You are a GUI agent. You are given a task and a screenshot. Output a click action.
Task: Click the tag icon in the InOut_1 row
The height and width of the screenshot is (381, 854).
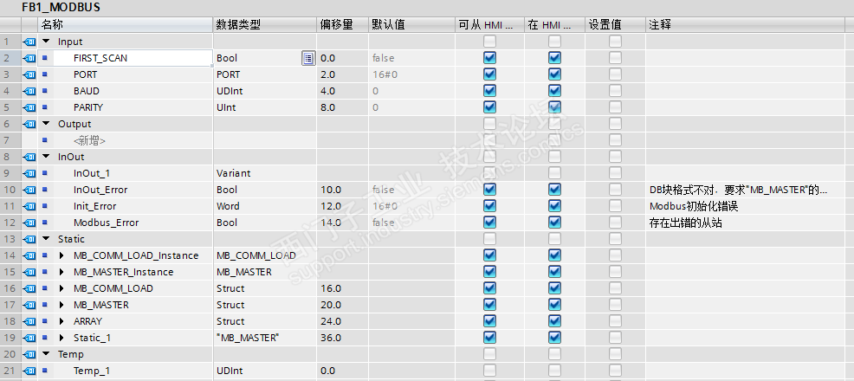coord(29,174)
